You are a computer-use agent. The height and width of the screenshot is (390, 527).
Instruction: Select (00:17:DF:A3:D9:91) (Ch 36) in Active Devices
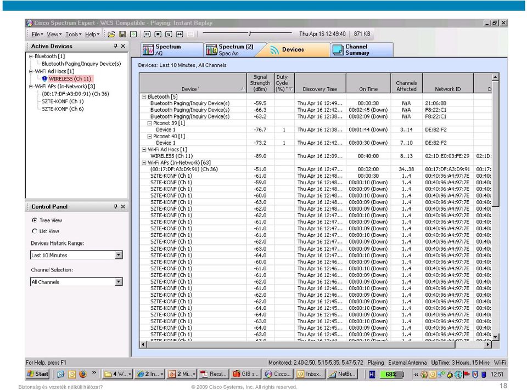click(x=75, y=94)
